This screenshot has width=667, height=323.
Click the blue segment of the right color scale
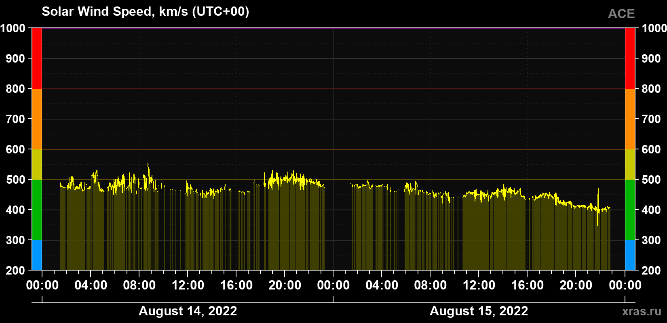[630, 255]
